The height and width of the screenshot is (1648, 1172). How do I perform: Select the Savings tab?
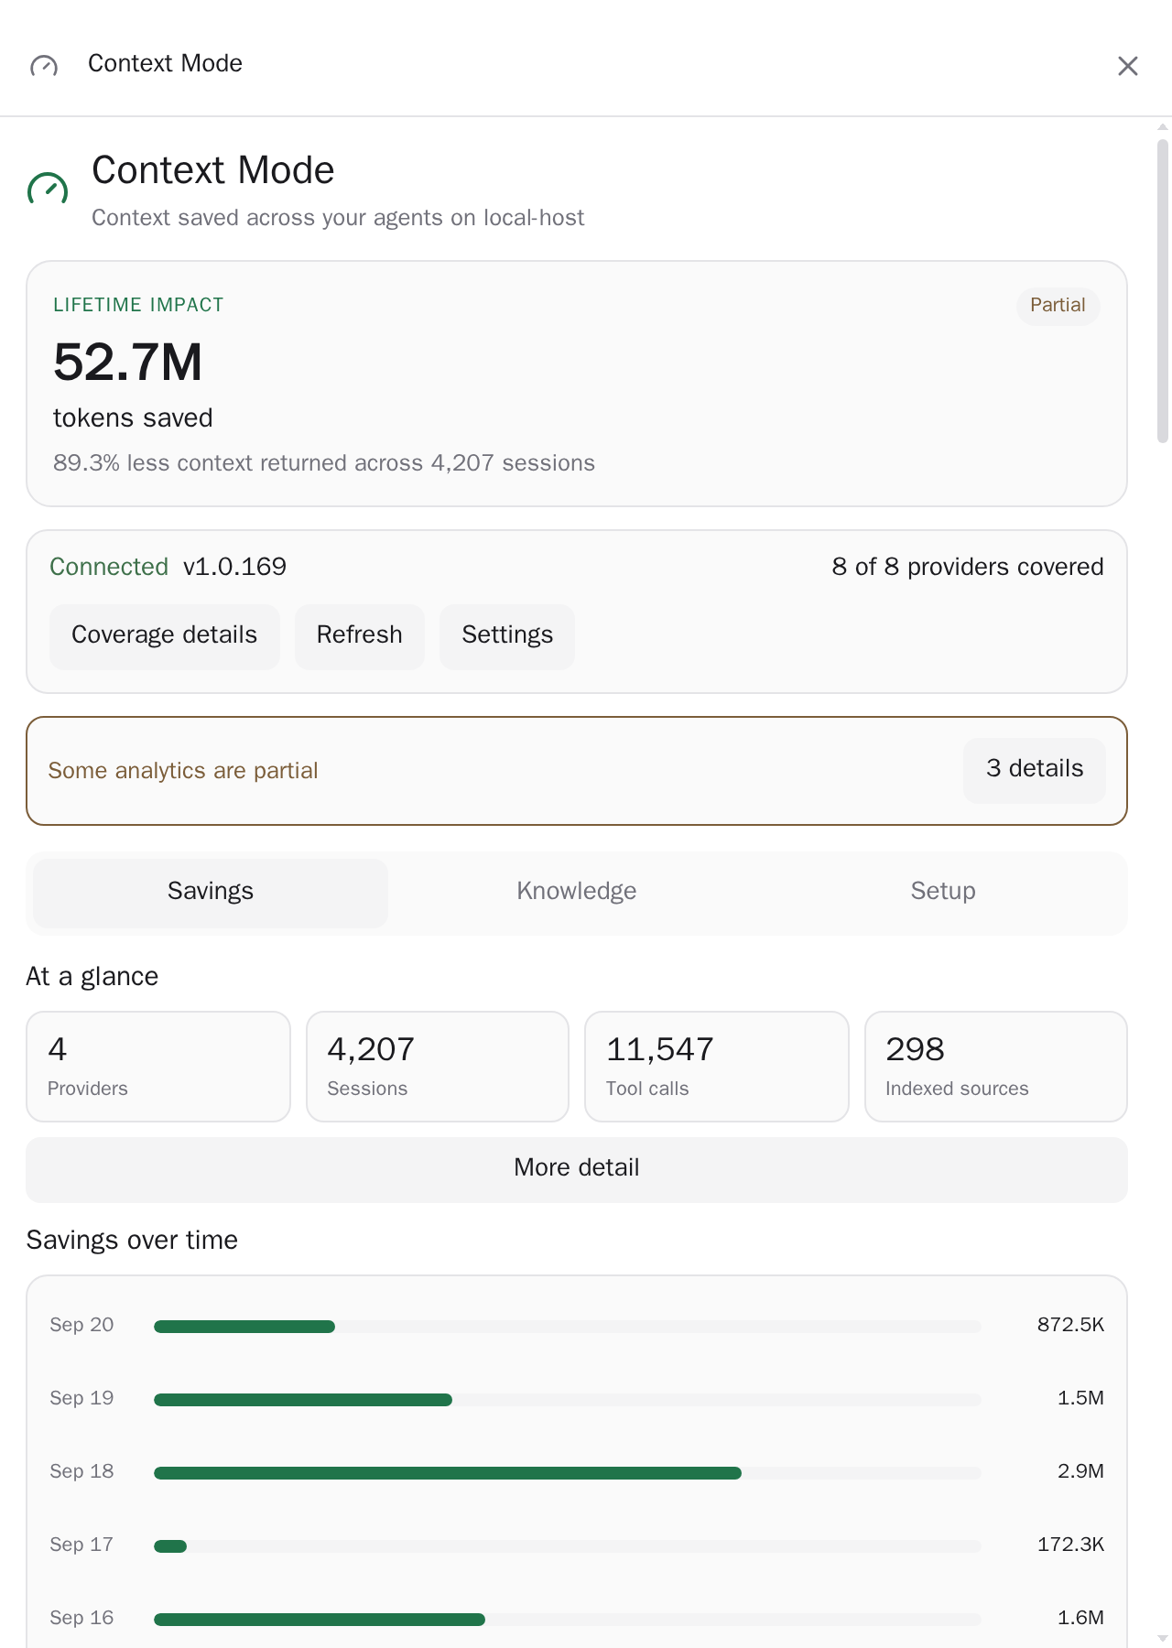click(211, 893)
